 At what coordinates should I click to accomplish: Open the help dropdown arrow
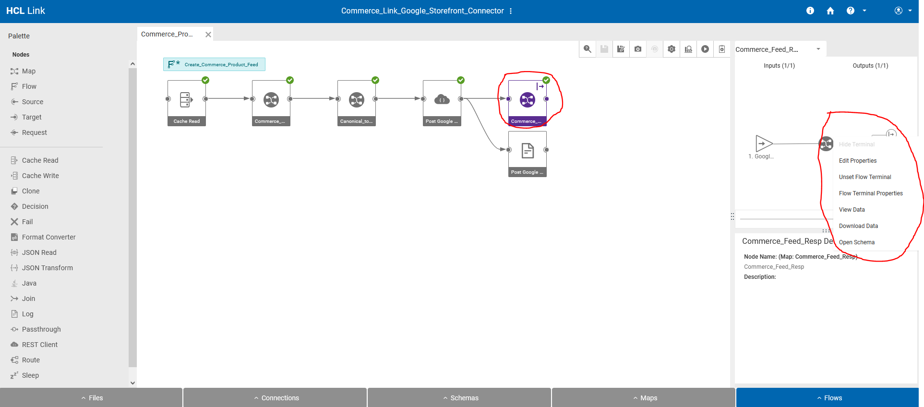coord(864,11)
